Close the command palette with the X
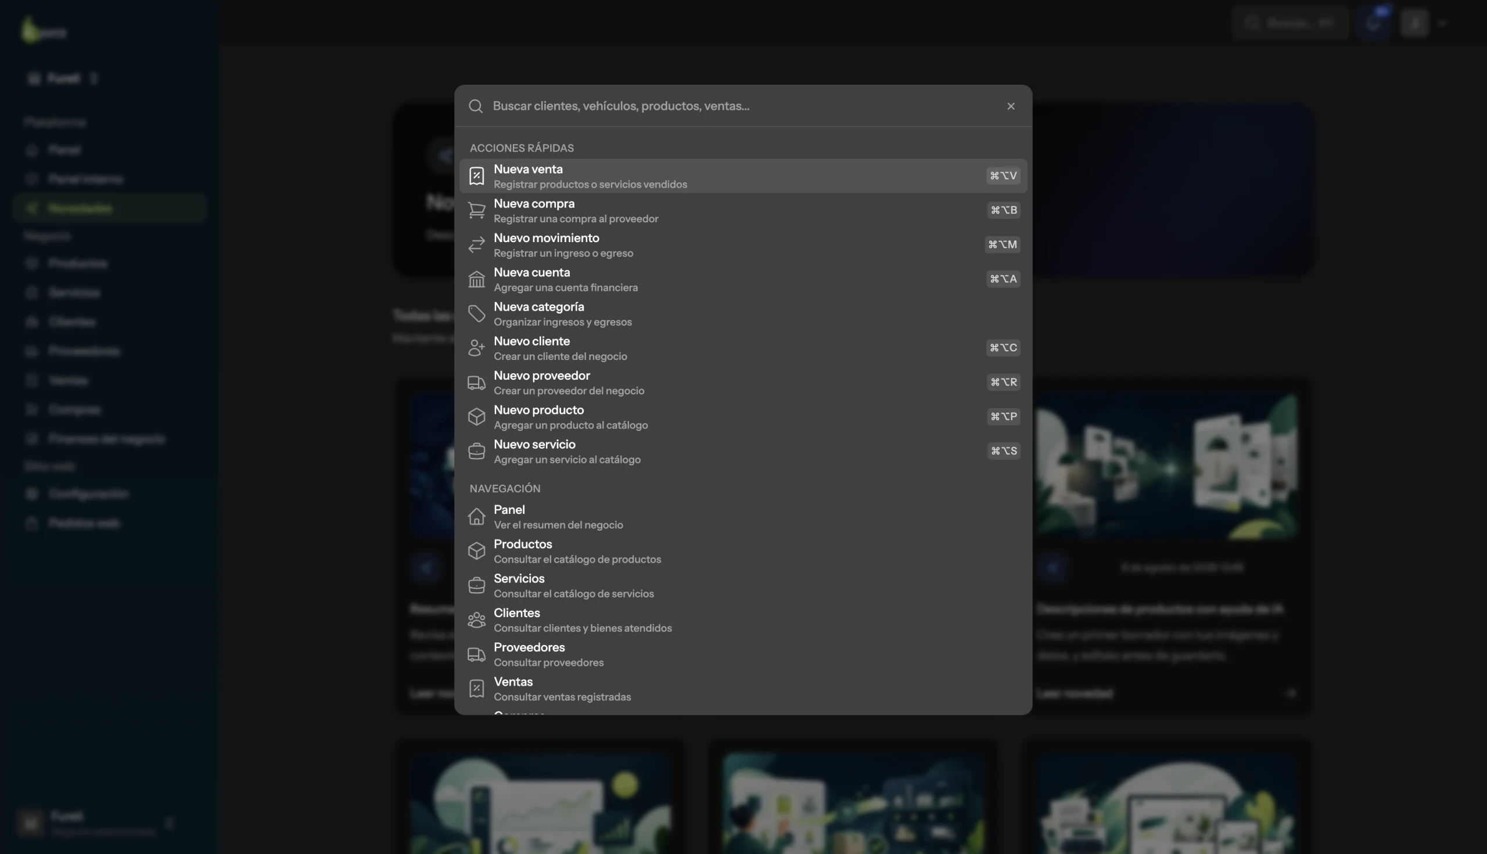 coord(1011,106)
